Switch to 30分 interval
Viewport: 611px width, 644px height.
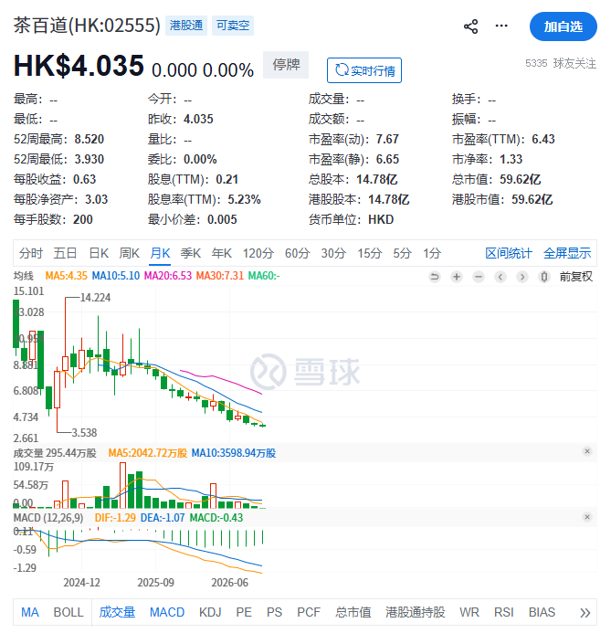pos(333,253)
